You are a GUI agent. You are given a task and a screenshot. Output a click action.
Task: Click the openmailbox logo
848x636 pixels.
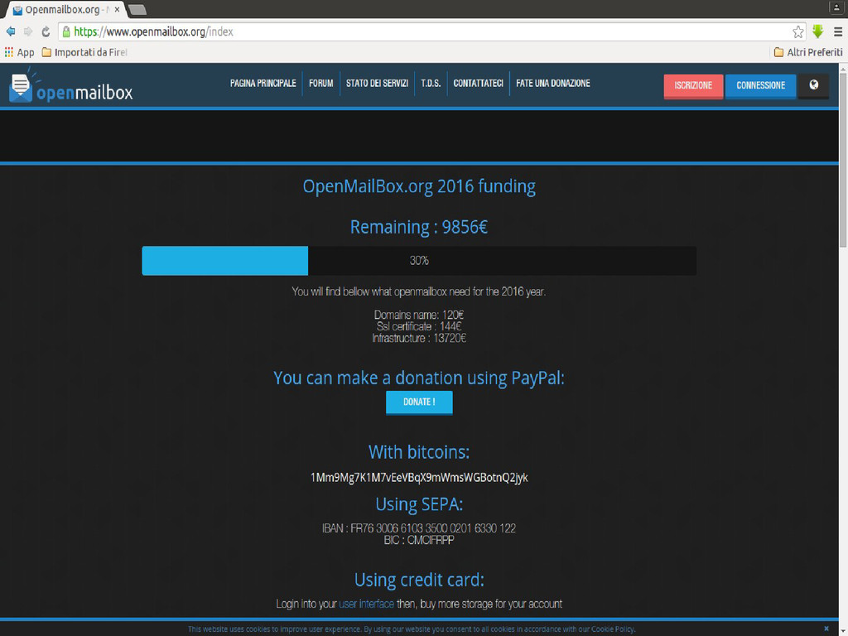(71, 85)
